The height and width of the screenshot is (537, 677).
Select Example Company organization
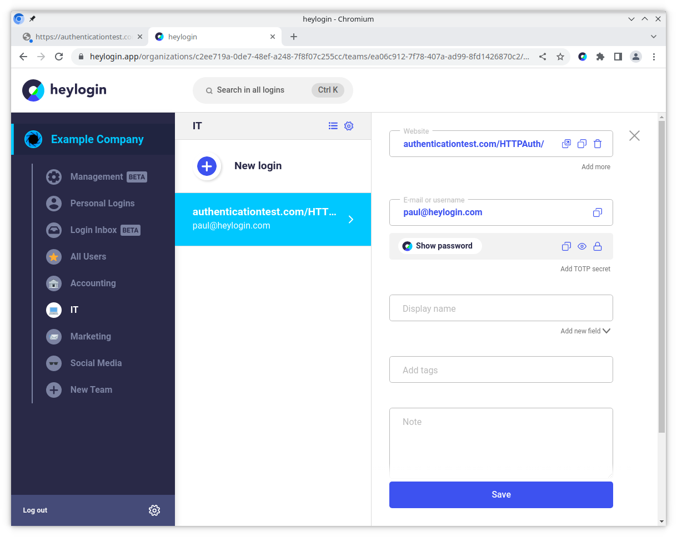pyautogui.click(x=93, y=139)
